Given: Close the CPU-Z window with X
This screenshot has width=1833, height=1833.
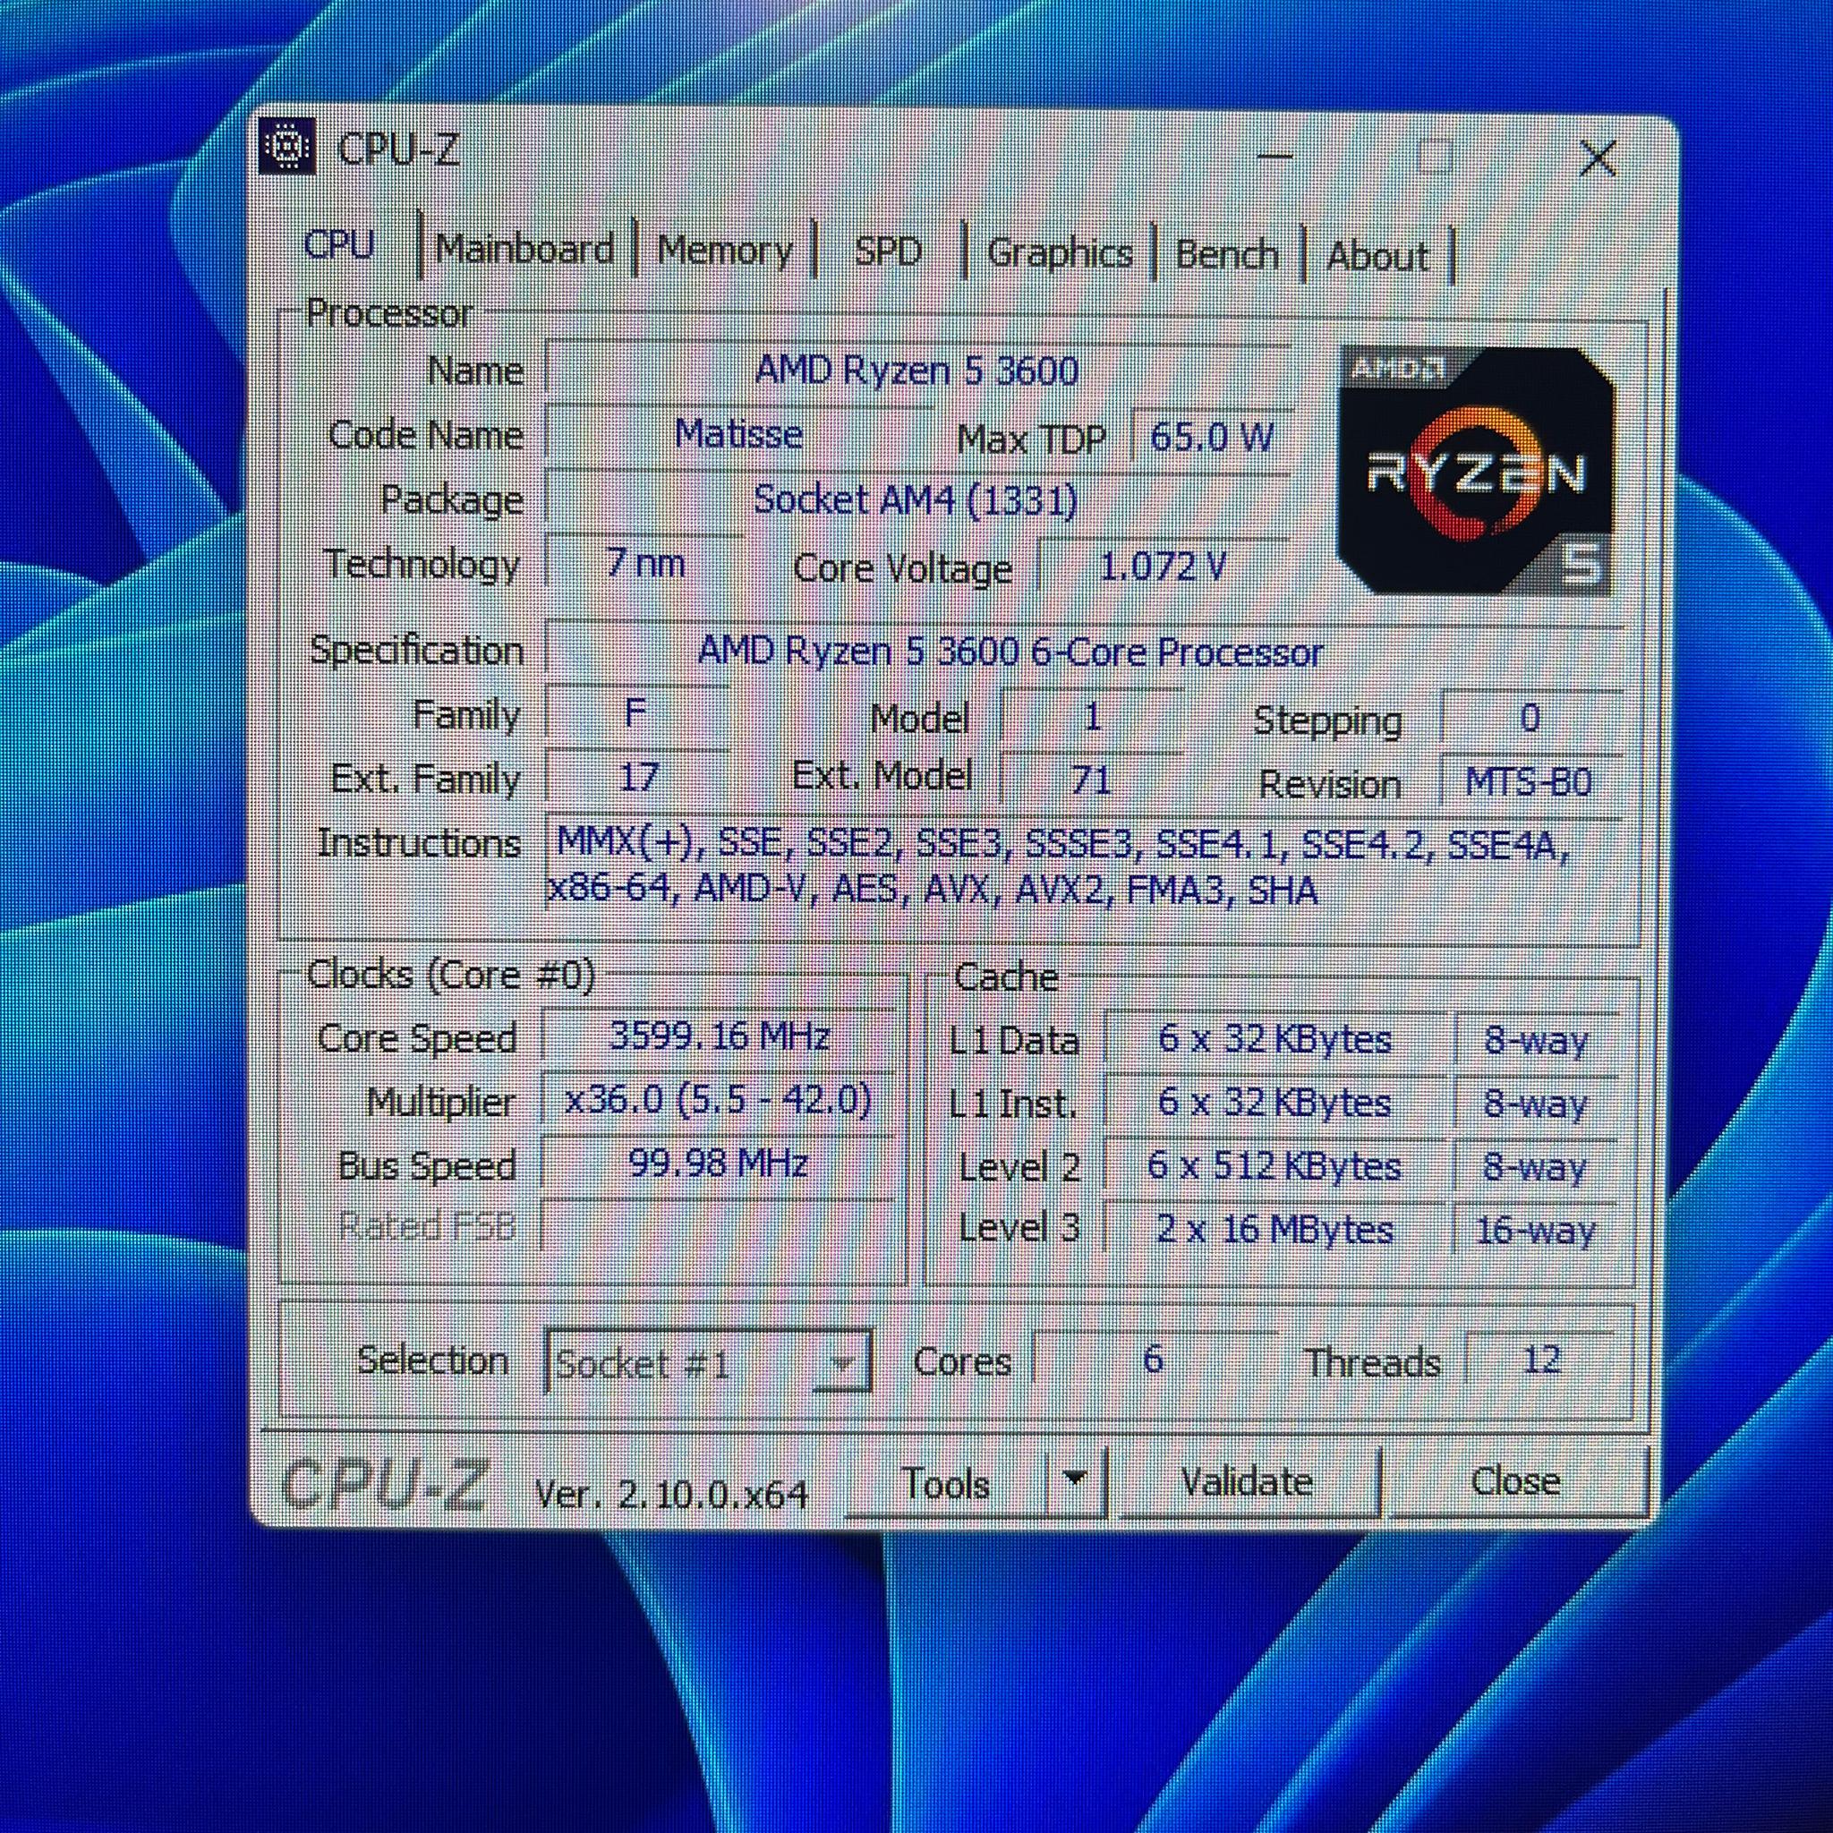Looking at the screenshot, I should pos(1598,158).
